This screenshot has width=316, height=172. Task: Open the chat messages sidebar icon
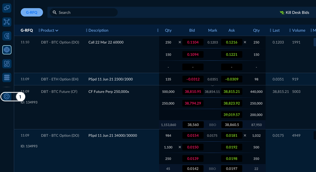[7, 8]
